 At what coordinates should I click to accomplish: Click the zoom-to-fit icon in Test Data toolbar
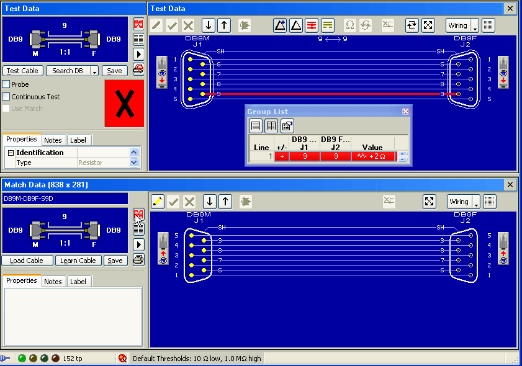pos(428,25)
